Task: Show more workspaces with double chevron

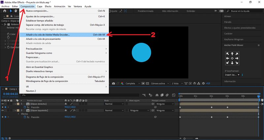Action: pos(215,11)
